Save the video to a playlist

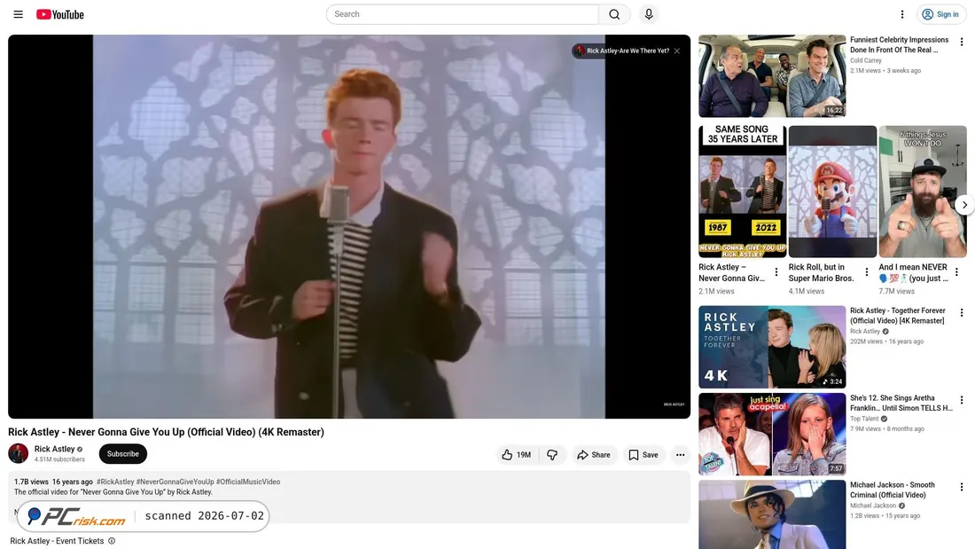(x=643, y=455)
